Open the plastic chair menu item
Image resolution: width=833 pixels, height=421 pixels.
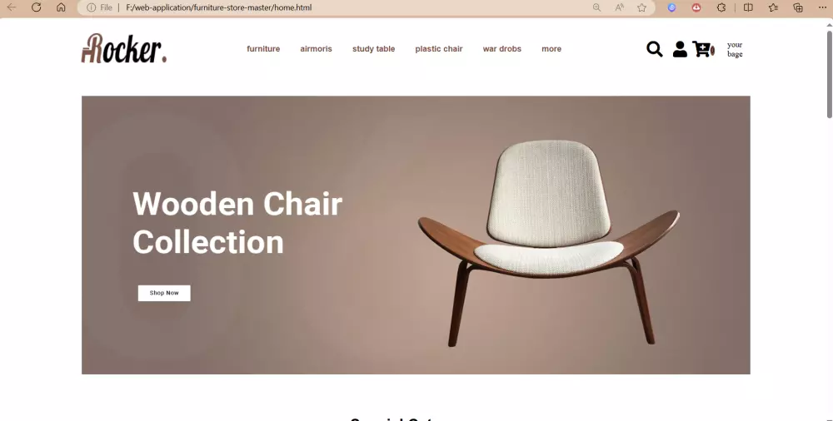pos(439,49)
